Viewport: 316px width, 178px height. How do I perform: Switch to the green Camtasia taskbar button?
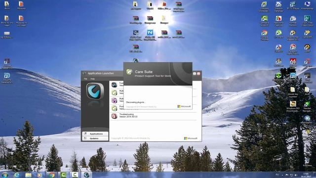pyautogui.click(x=63, y=175)
